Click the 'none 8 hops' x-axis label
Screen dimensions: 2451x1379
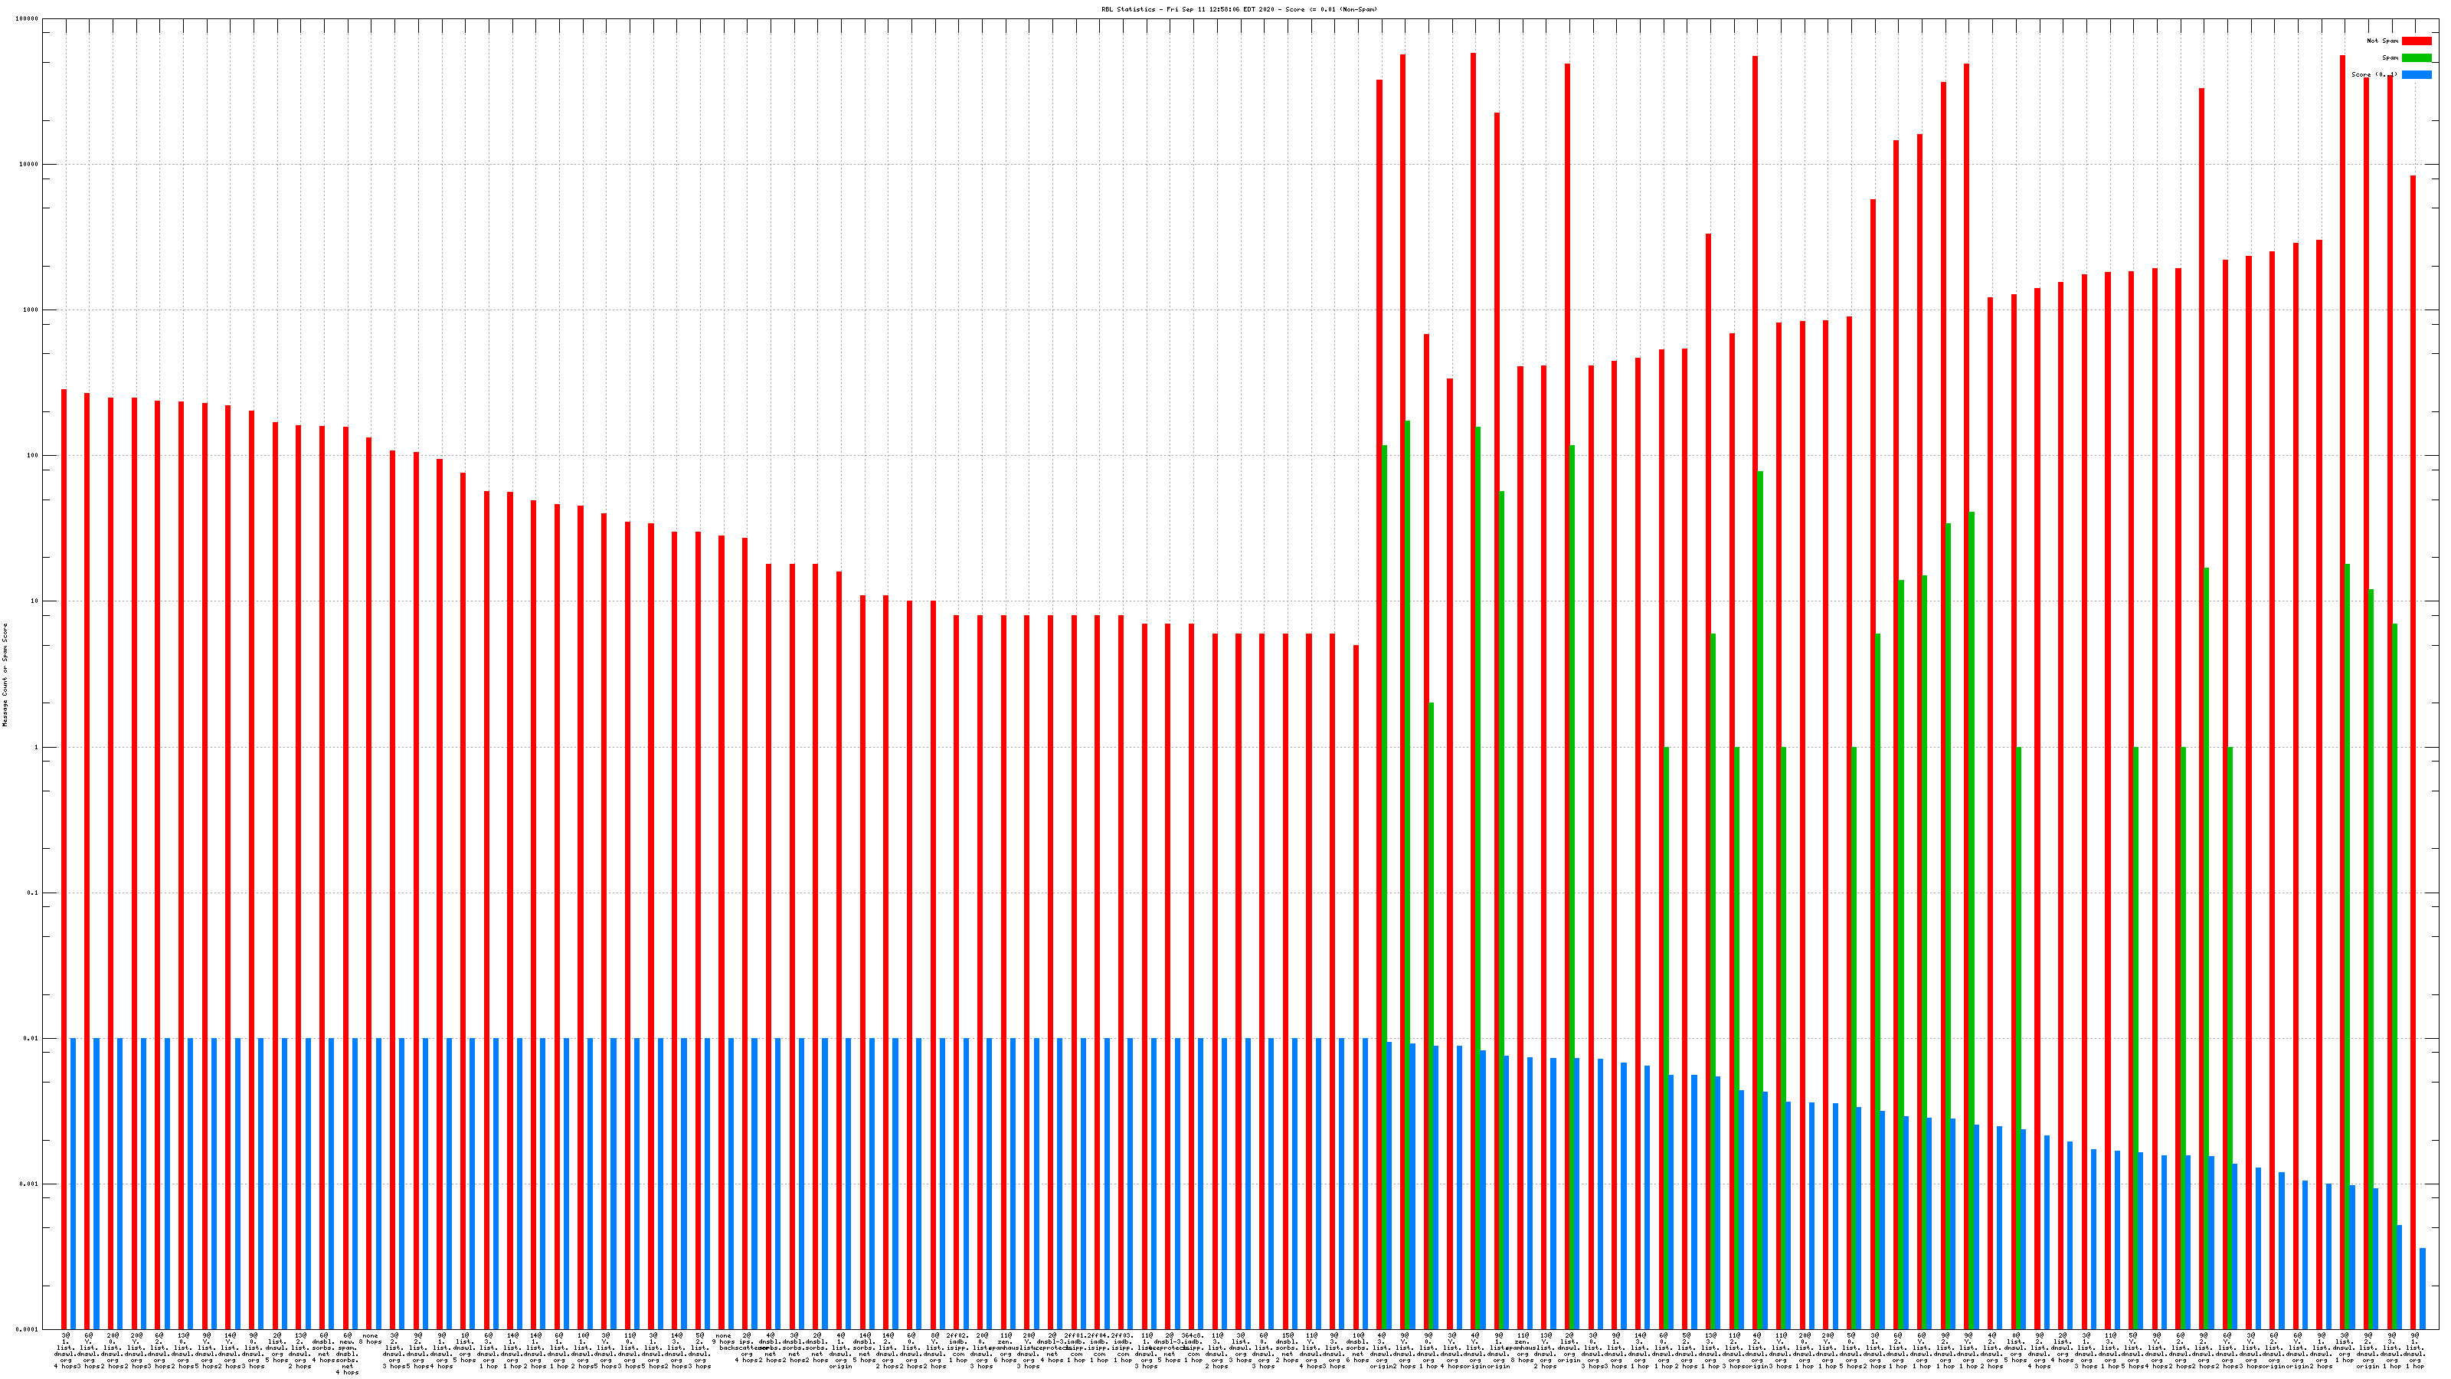370,1338
